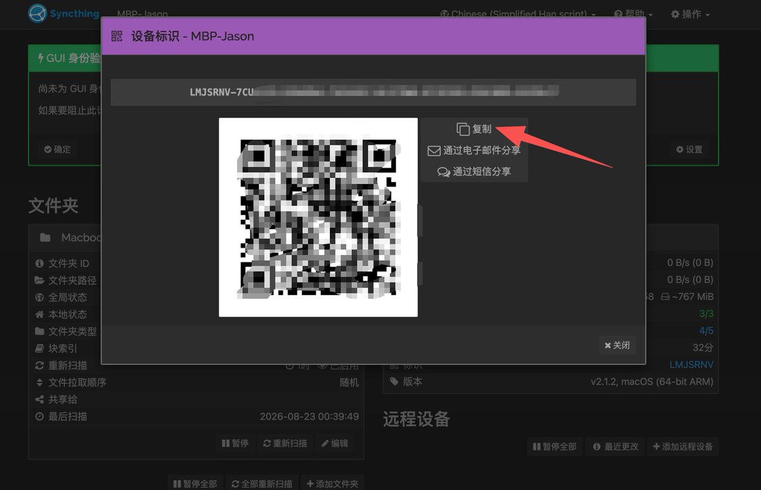Image resolution: width=761 pixels, height=490 pixels.
Task: Click the QR icon in the dialog title
Action: [117, 36]
